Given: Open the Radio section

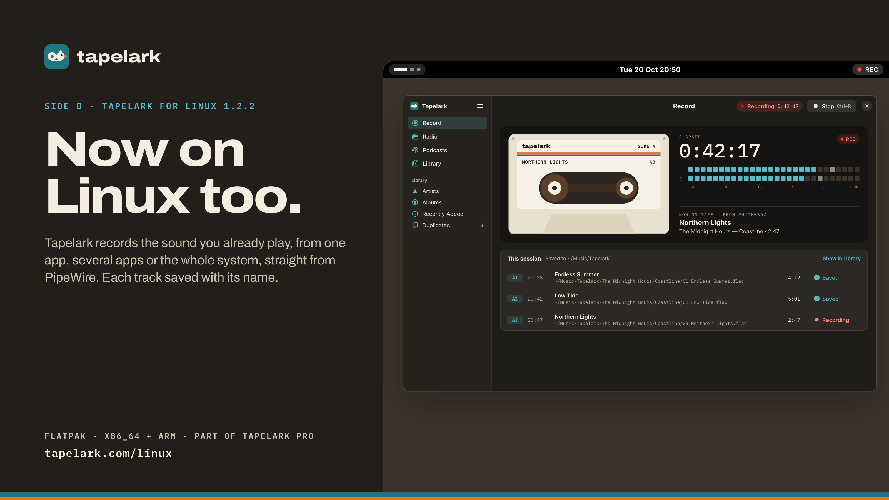Looking at the screenshot, I should click(x=447, y=137).
